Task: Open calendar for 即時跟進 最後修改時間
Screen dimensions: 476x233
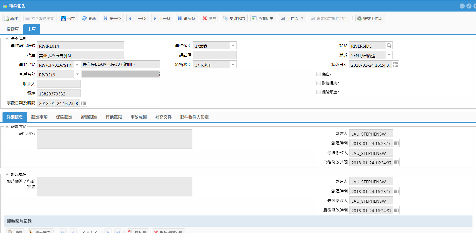Action: pos(396,210)
